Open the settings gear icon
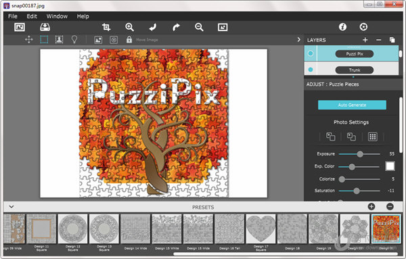This screenshot has height=259, width=406. [x=363, y=26]
